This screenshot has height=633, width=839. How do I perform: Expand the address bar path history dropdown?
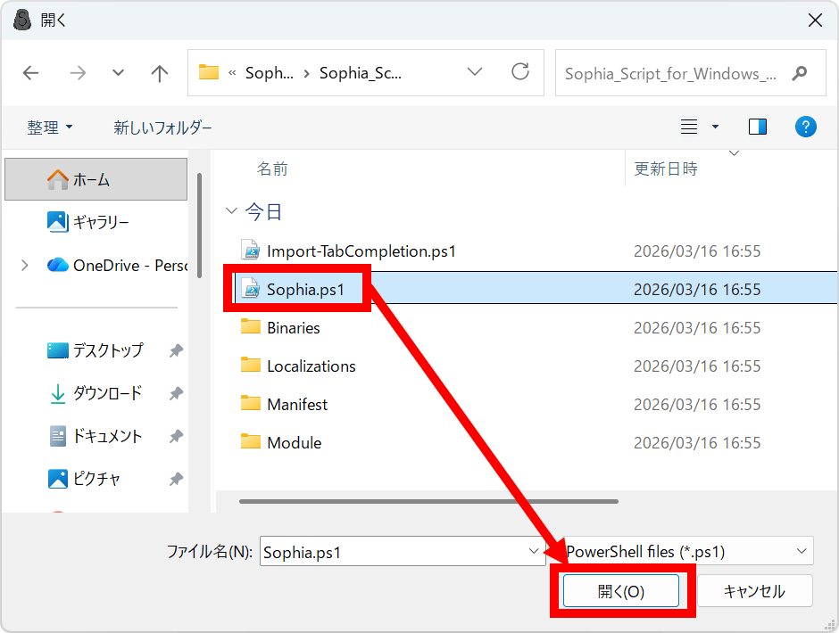[475, 72]
